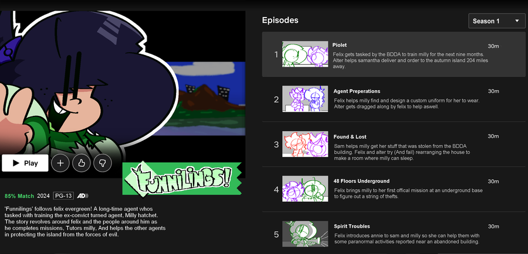Select the Found & Lost thumbnail
This screenshot has width=528, height=254.
coord(305,144)
